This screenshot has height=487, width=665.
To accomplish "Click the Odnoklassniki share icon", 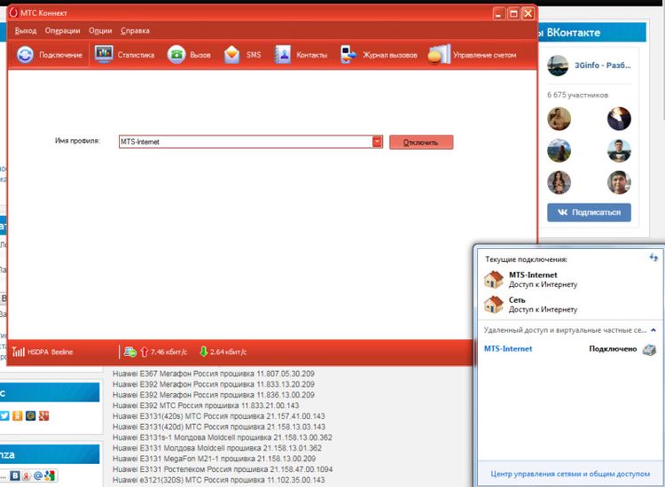I will (18, 416).
